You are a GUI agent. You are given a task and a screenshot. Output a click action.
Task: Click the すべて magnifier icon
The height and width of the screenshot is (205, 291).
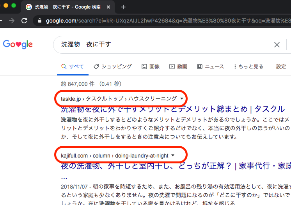(x=64, y=67)
